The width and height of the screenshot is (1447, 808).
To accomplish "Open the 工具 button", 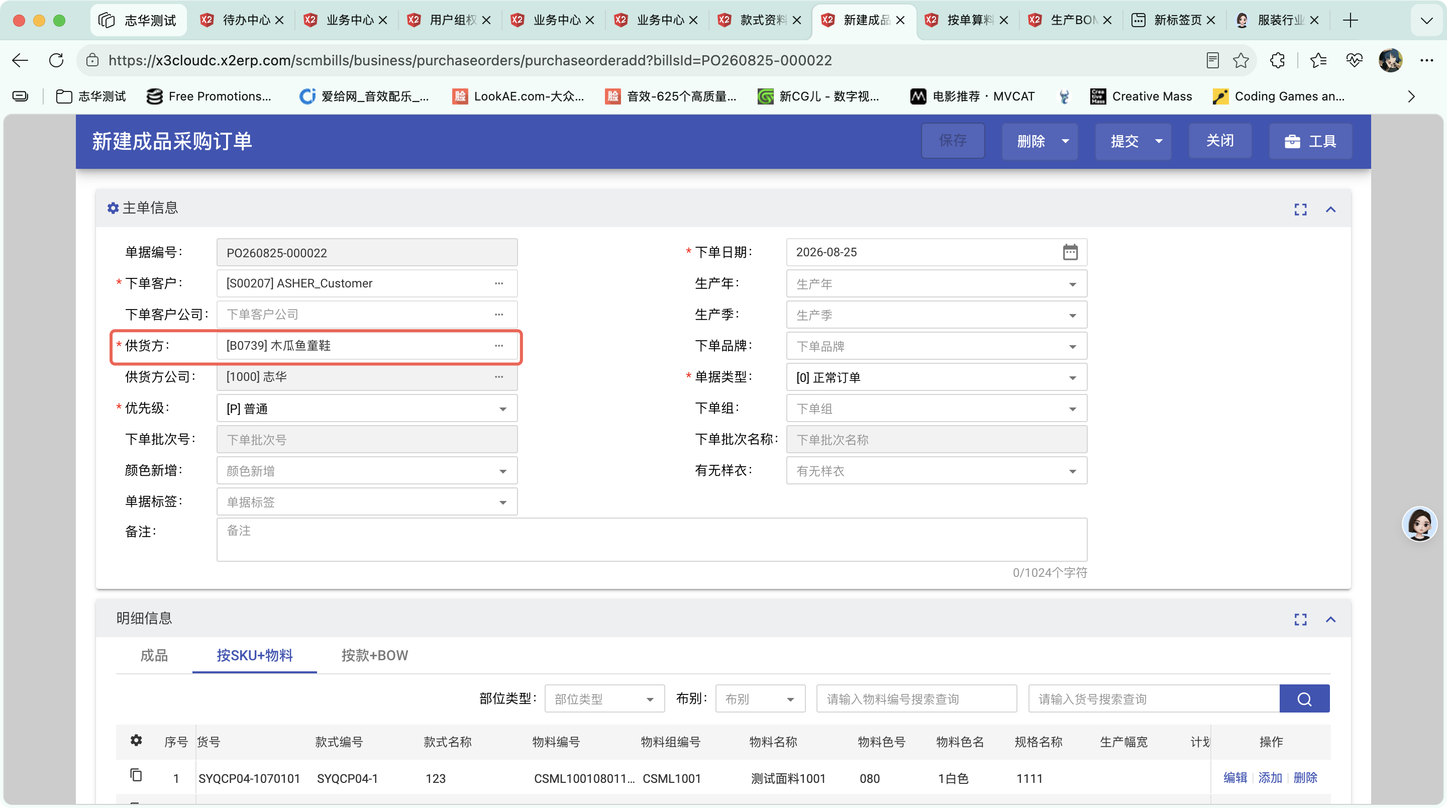I will 1310,141.
